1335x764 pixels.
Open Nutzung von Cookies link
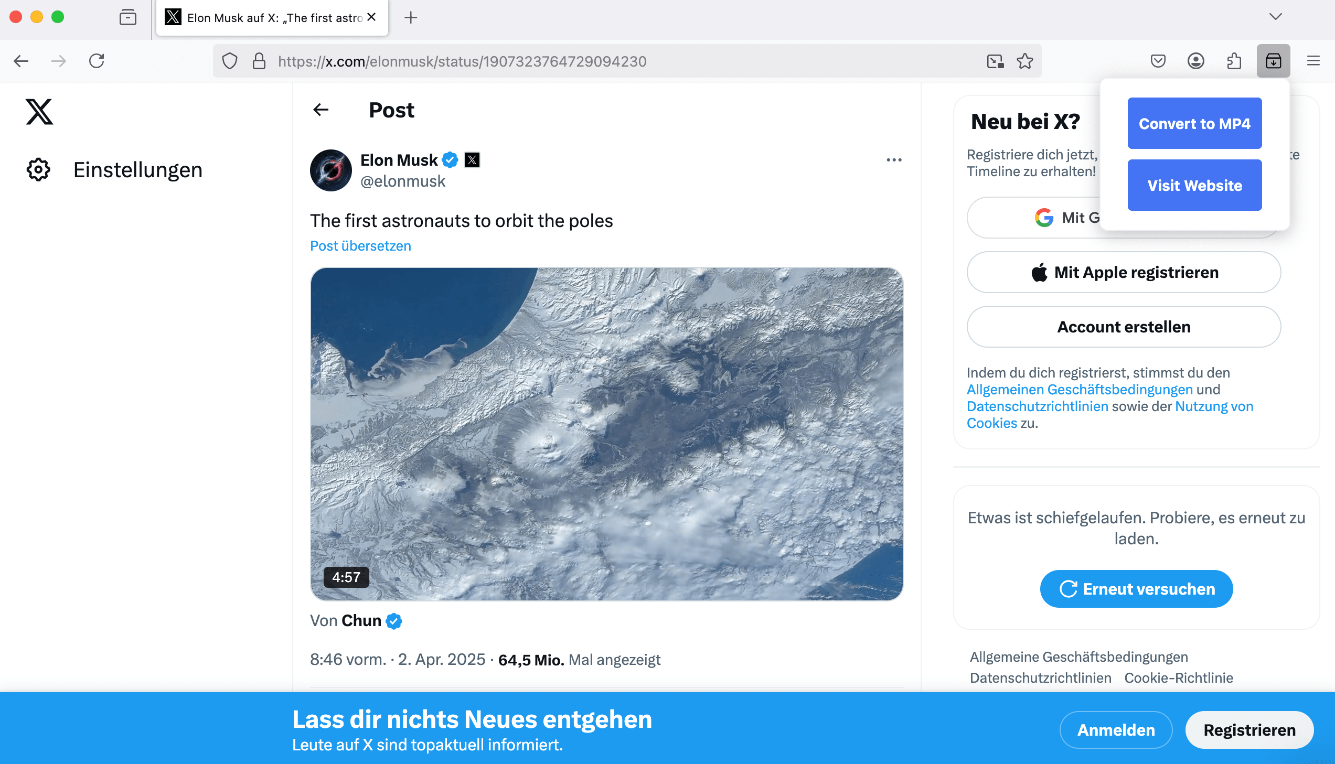(1214, 406)
